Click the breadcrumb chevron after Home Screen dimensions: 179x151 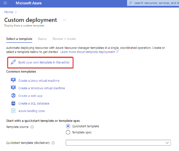tap(16, 12)
